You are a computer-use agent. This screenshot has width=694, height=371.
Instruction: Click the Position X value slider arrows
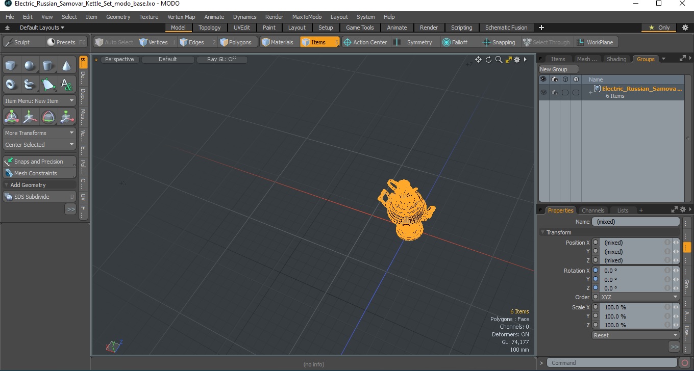(676, 243)
